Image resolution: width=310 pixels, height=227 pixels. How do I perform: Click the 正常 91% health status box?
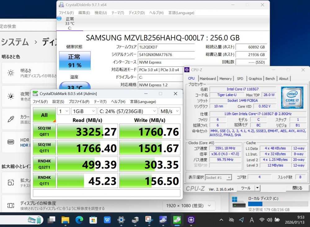pos(75,61)
